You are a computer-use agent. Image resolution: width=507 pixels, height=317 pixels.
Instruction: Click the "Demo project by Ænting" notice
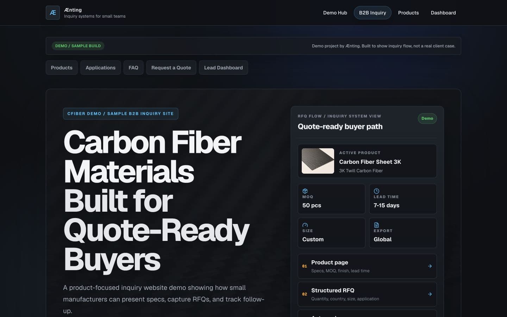[x=383, y=46]
